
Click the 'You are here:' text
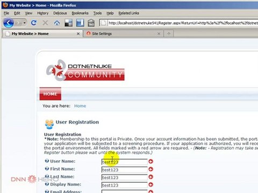click(x=56, y=106)
